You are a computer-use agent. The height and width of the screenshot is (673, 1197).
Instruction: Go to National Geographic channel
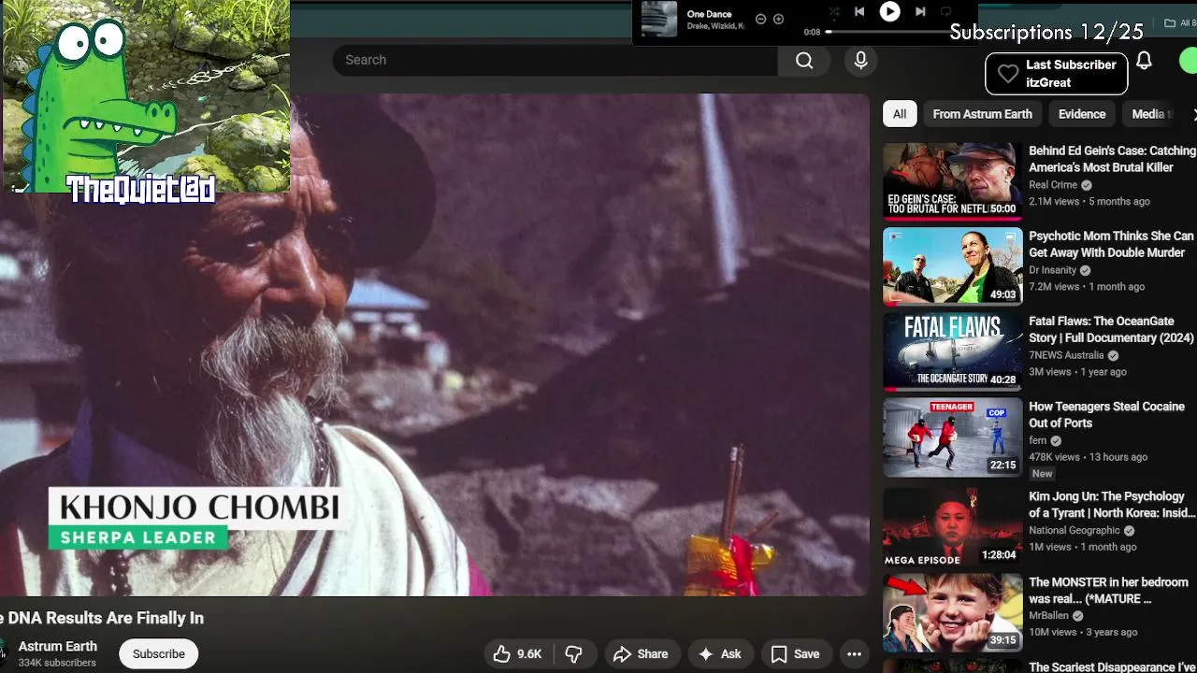click(x=1074, y=530)
